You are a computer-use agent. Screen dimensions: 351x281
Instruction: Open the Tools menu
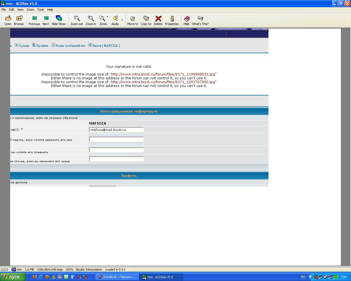click(41, 10)
